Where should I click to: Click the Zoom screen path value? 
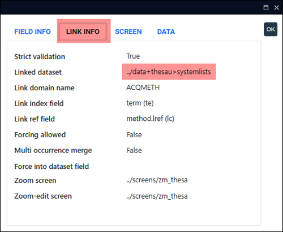point(157,180)
